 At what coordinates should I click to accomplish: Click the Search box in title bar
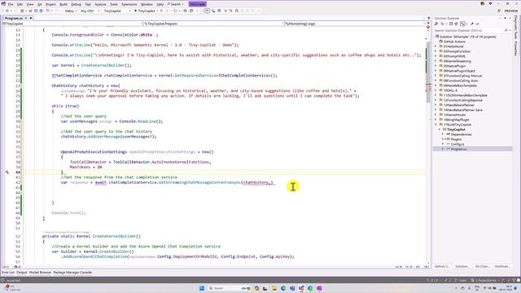tap(176, 4)
